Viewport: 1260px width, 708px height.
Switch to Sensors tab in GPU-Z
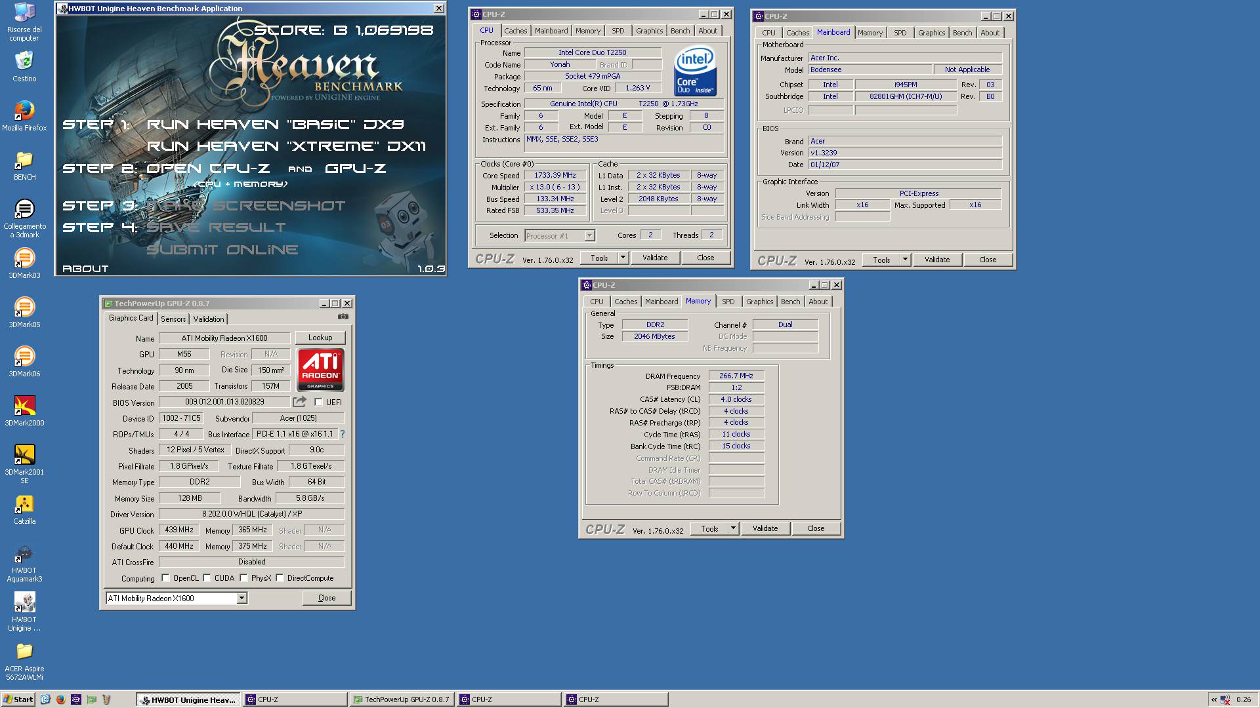tap(173, 319)
